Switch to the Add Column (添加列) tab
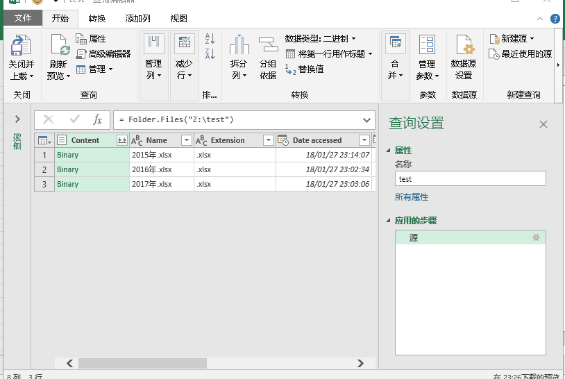 point(137,18)
